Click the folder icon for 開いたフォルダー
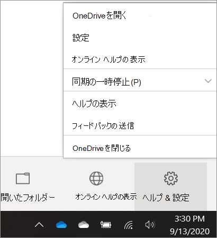217x238 pixels. click(x=23, y=178)
